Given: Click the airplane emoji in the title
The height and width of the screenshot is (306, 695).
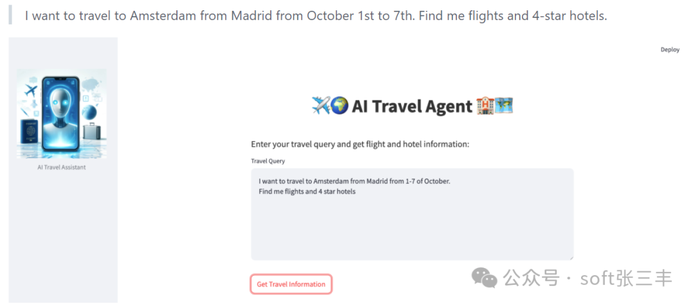Looking at the screenshot, I should pos(320,105).
